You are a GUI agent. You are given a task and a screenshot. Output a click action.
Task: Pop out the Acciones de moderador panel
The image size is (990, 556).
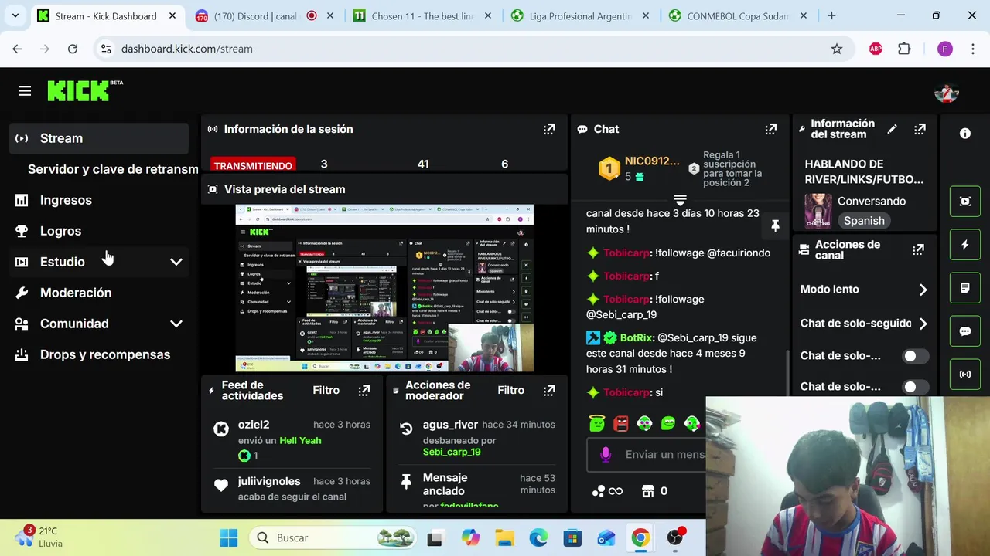coord(549,391)
